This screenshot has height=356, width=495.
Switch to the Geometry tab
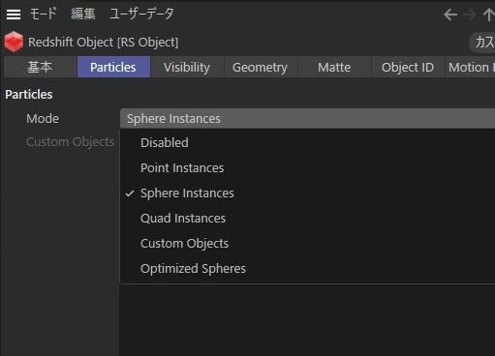pyautogui.click(x=260, y=67)
